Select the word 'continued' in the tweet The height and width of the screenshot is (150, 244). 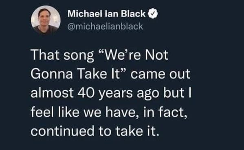[x=63, y=131]
